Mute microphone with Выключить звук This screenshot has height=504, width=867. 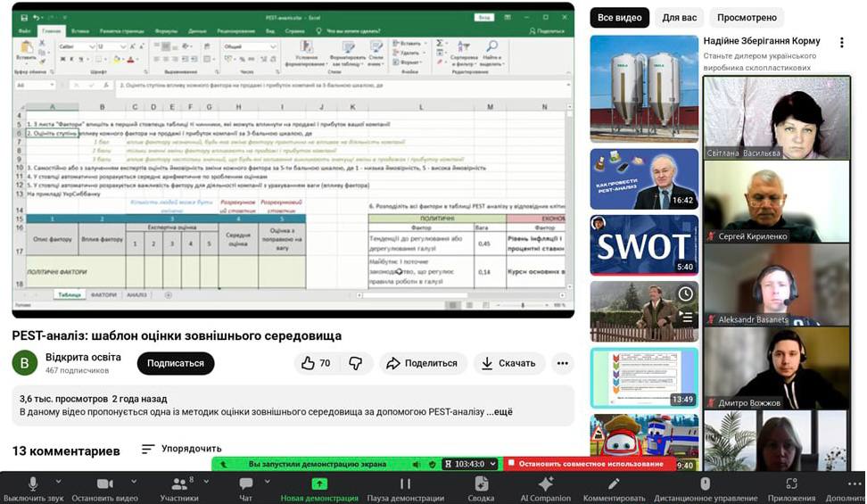[x=33, y=487]
